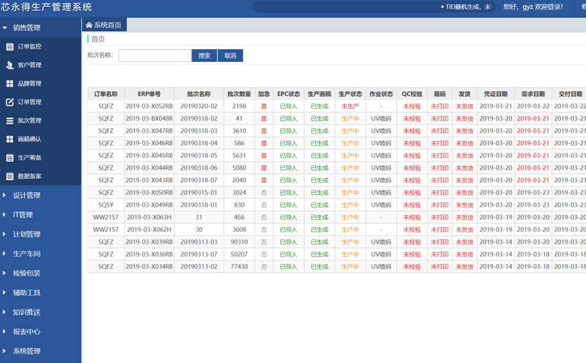Click the 批次管理 list icon

click(x=9, y=121)
